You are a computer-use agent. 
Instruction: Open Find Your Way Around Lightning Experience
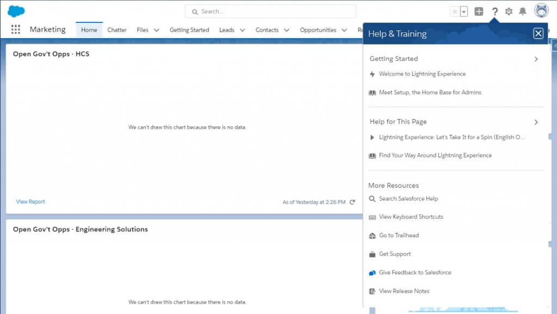[435, 155]
